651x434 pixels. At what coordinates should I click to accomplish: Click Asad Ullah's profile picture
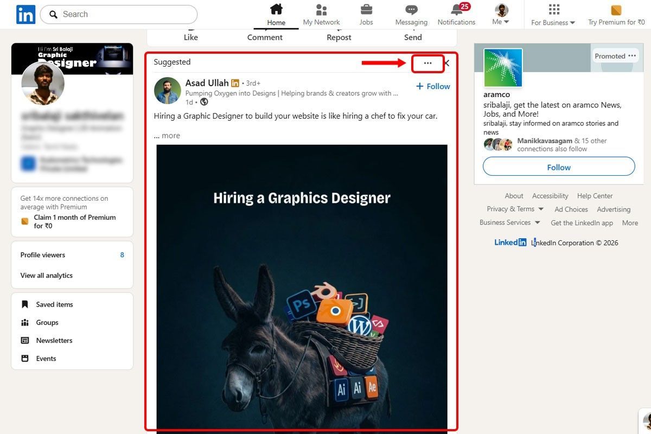click(x=168, y=91)
